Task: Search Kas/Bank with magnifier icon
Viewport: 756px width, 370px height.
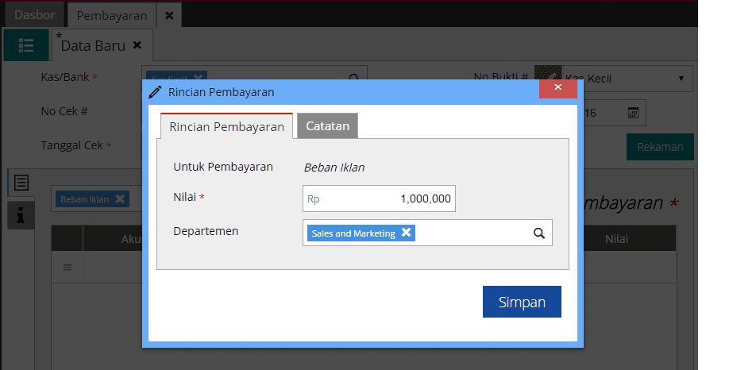Action: 354,79
